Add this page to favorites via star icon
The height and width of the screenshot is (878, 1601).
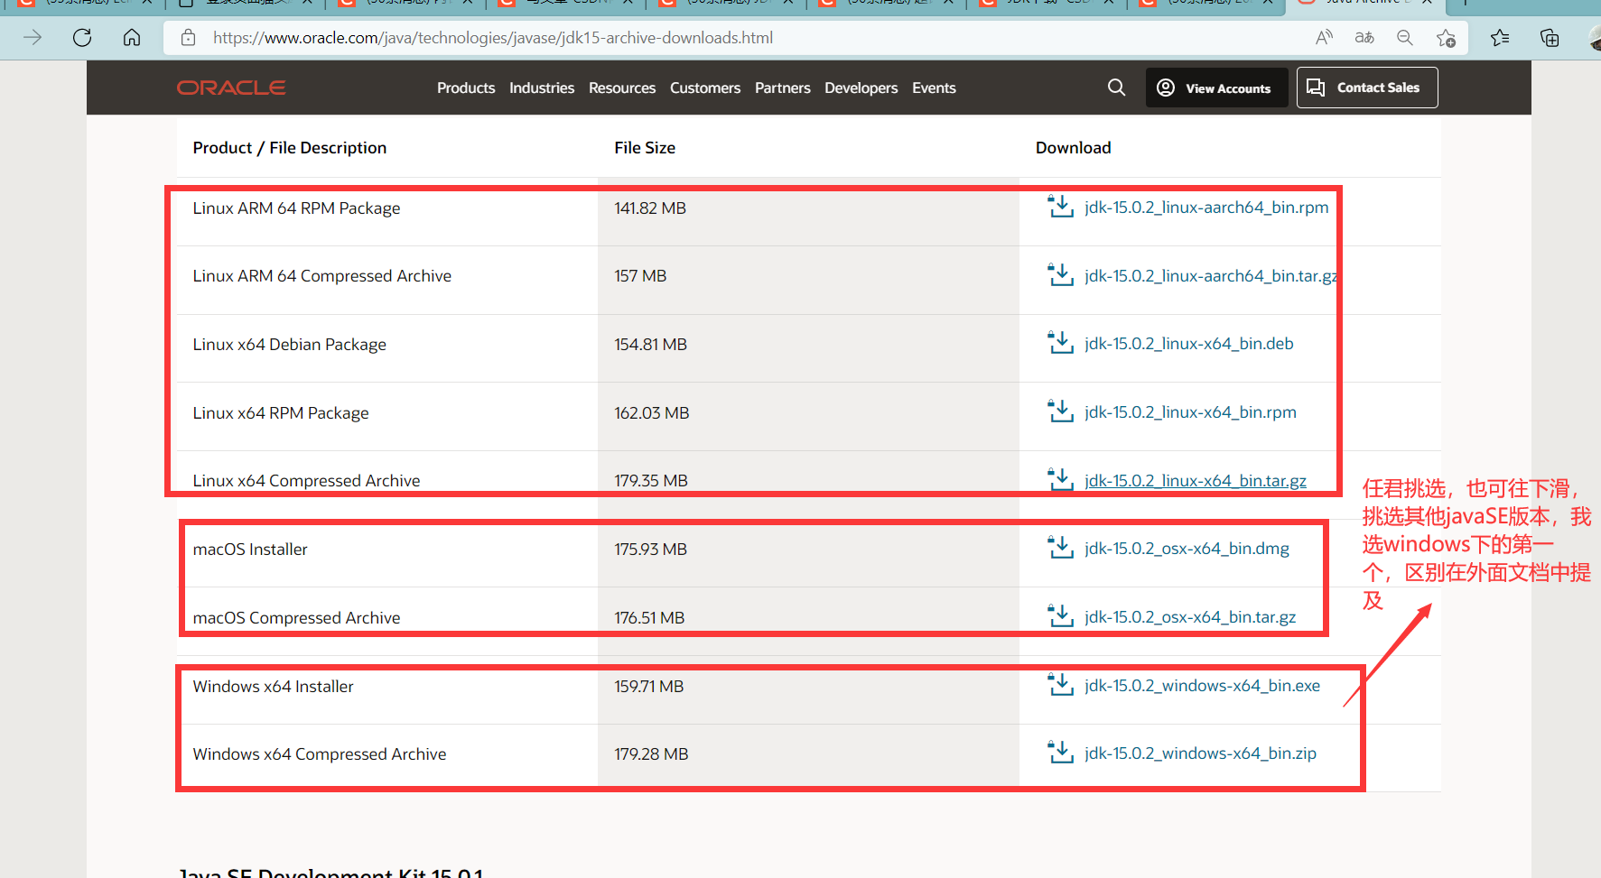pyautogui.click(x=1447, y=37)
